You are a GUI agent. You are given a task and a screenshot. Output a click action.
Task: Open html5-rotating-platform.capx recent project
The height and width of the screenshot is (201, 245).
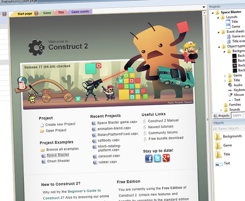[109, 148]
